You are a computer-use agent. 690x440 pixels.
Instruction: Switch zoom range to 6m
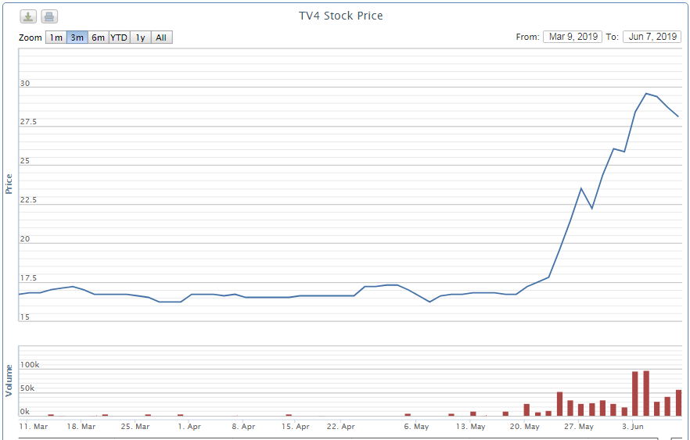(98, 38)
